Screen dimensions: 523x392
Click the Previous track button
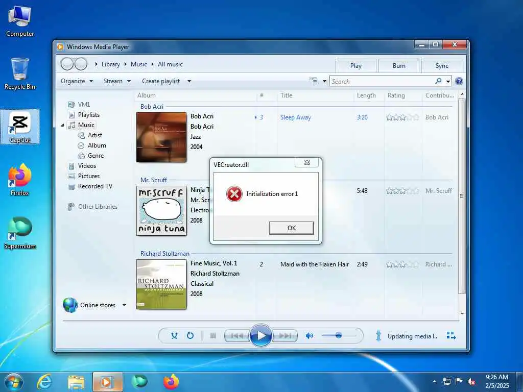(237, 336)
